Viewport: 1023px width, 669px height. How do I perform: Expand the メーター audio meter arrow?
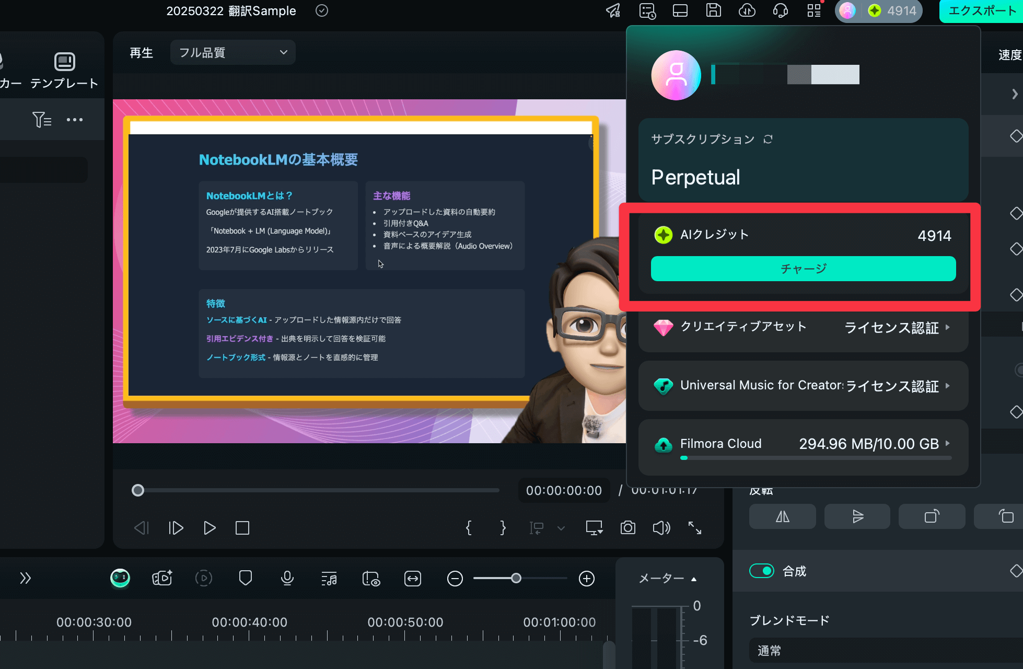[x=694, y=579]
